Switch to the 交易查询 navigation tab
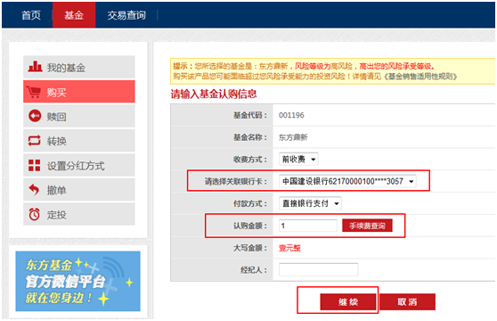 click(x=126, y=15)
